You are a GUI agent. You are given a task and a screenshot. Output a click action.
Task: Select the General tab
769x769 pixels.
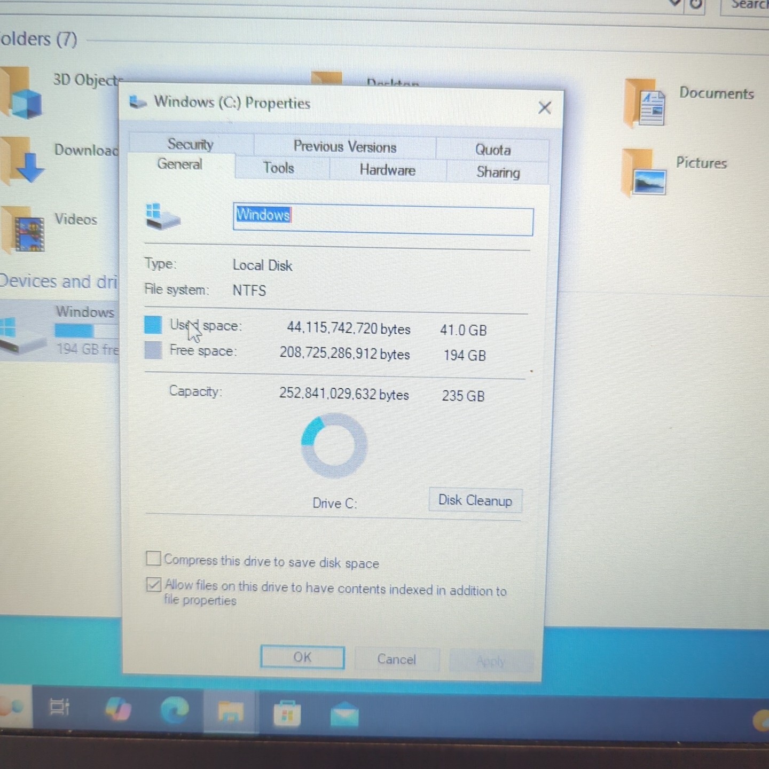click(x=180, y=164)
